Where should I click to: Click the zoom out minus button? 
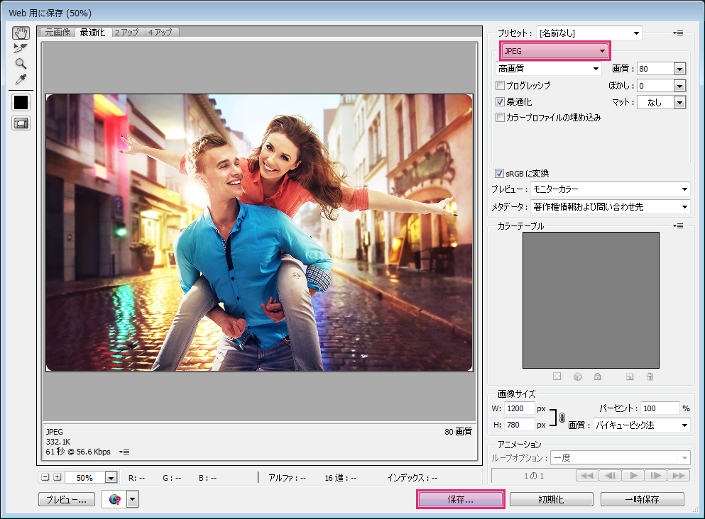[45, 477]
